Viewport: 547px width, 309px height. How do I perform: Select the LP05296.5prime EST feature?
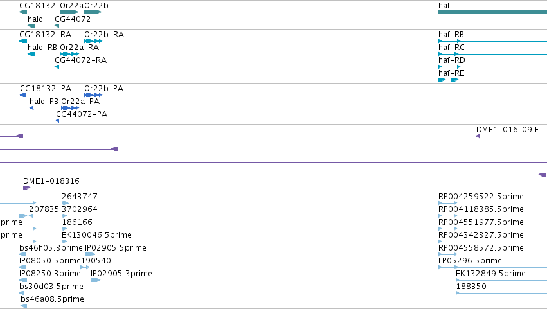[492, 267]
